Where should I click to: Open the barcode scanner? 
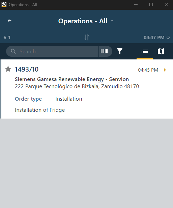pyautogui.click(x=104, y=51)
